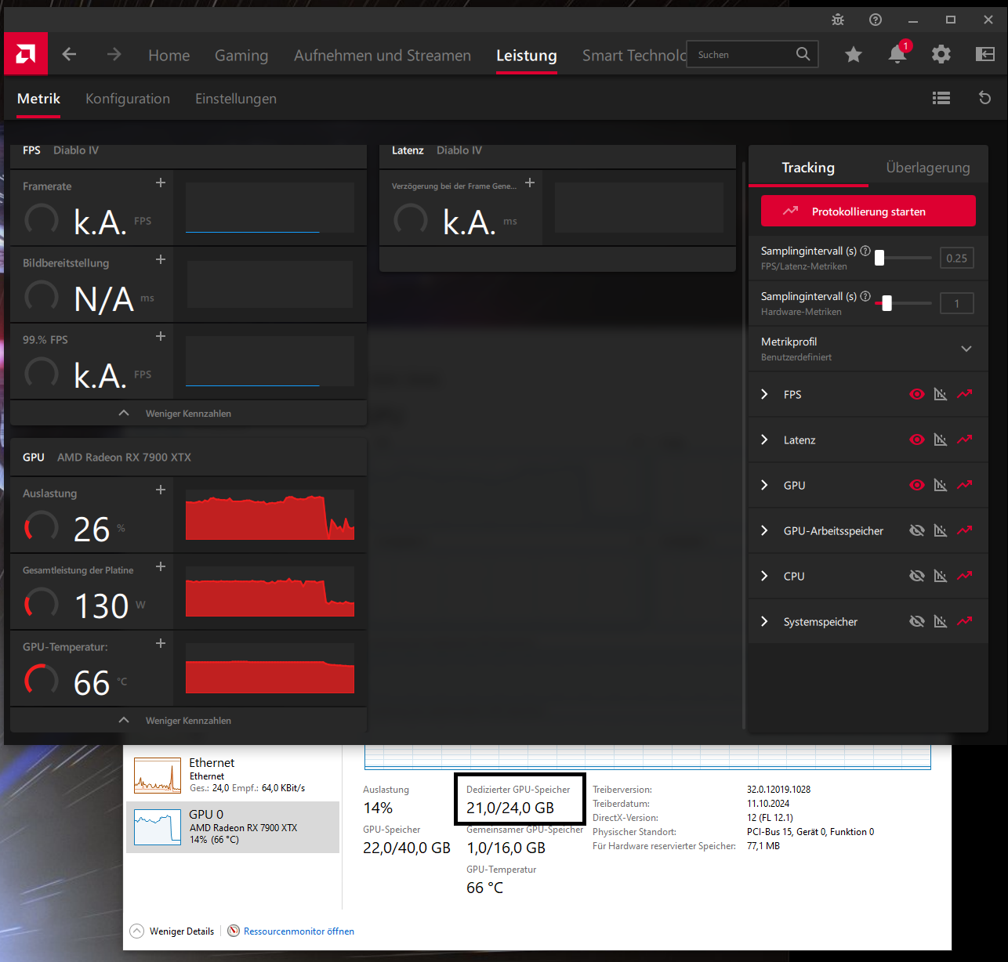Show Systemspeicher via crossed eye icon
The image size is (1008, 962).
pos(916,621)
